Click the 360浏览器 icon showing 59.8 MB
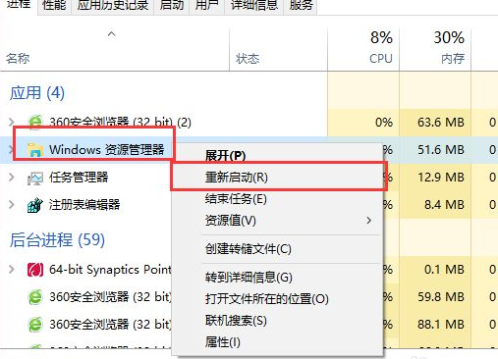This screenshot has width=498, height=359. point(35,297)
